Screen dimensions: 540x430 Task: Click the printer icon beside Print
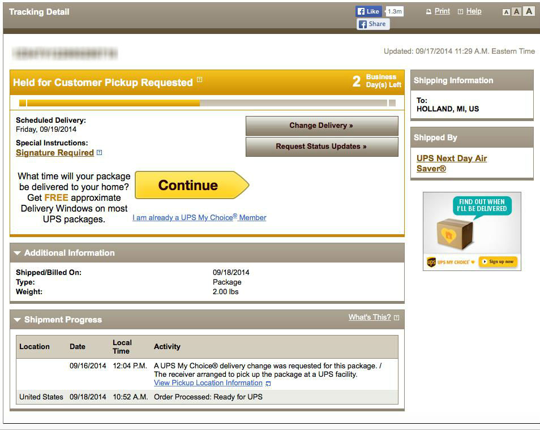428,12
